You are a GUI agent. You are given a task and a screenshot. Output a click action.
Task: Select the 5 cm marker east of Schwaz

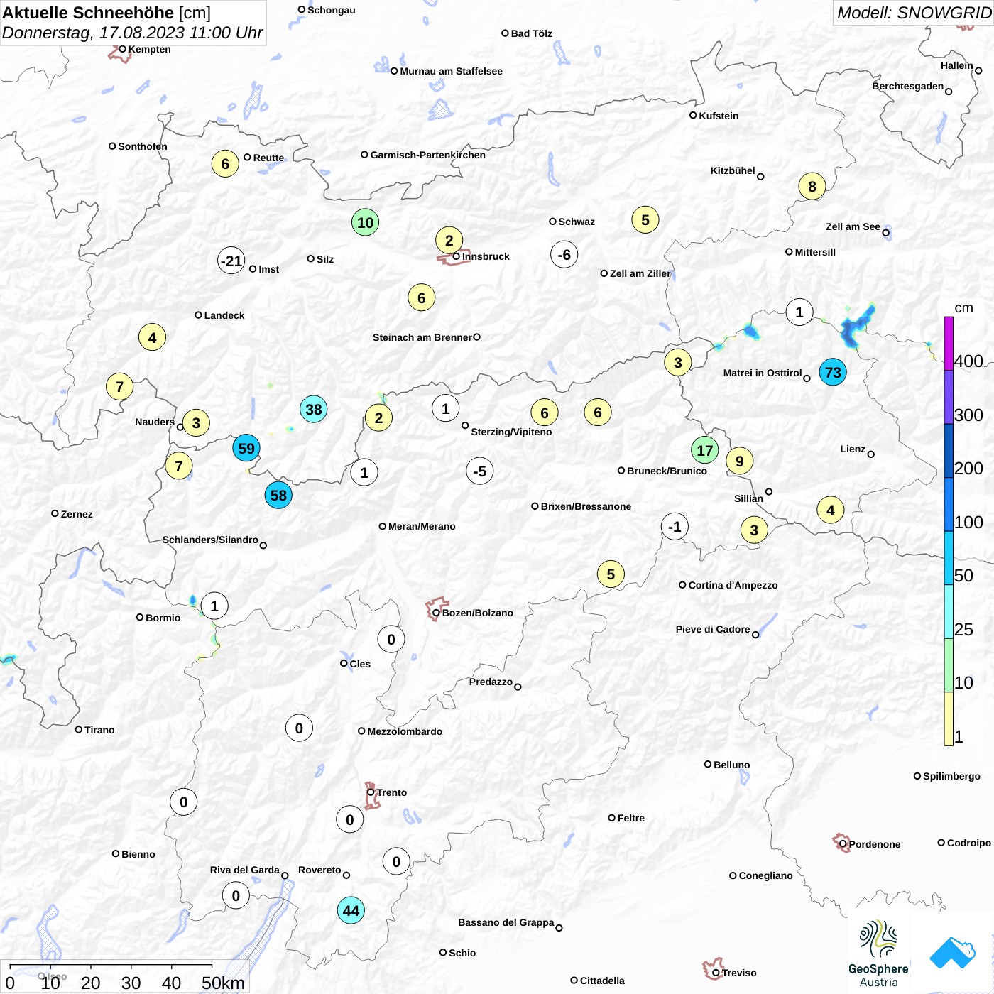(x=645, y=220)
